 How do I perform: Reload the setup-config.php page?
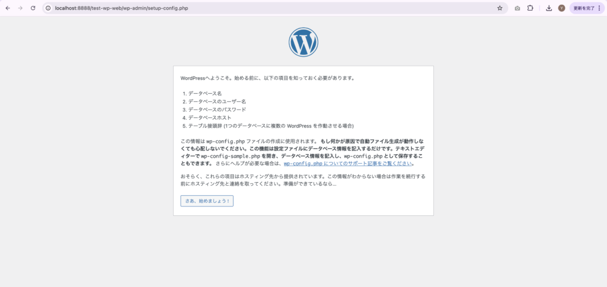click(x=33, y=8)
